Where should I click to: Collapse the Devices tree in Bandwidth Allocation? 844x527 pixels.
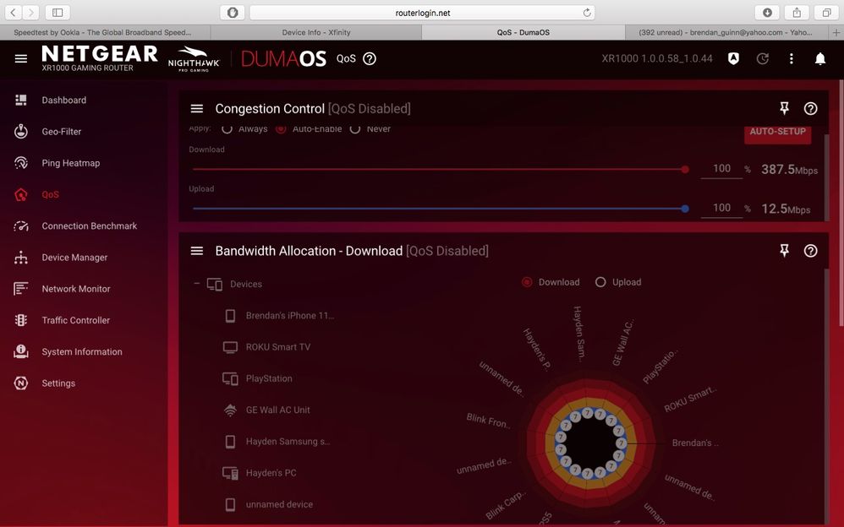[195, 284]
